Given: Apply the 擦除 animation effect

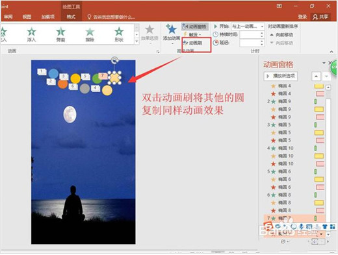Looking at the screenshot, I should (90, 34).
